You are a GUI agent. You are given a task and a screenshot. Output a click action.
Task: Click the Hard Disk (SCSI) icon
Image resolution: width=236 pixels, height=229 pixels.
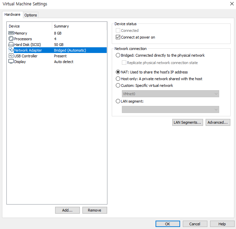coord(11,44)
